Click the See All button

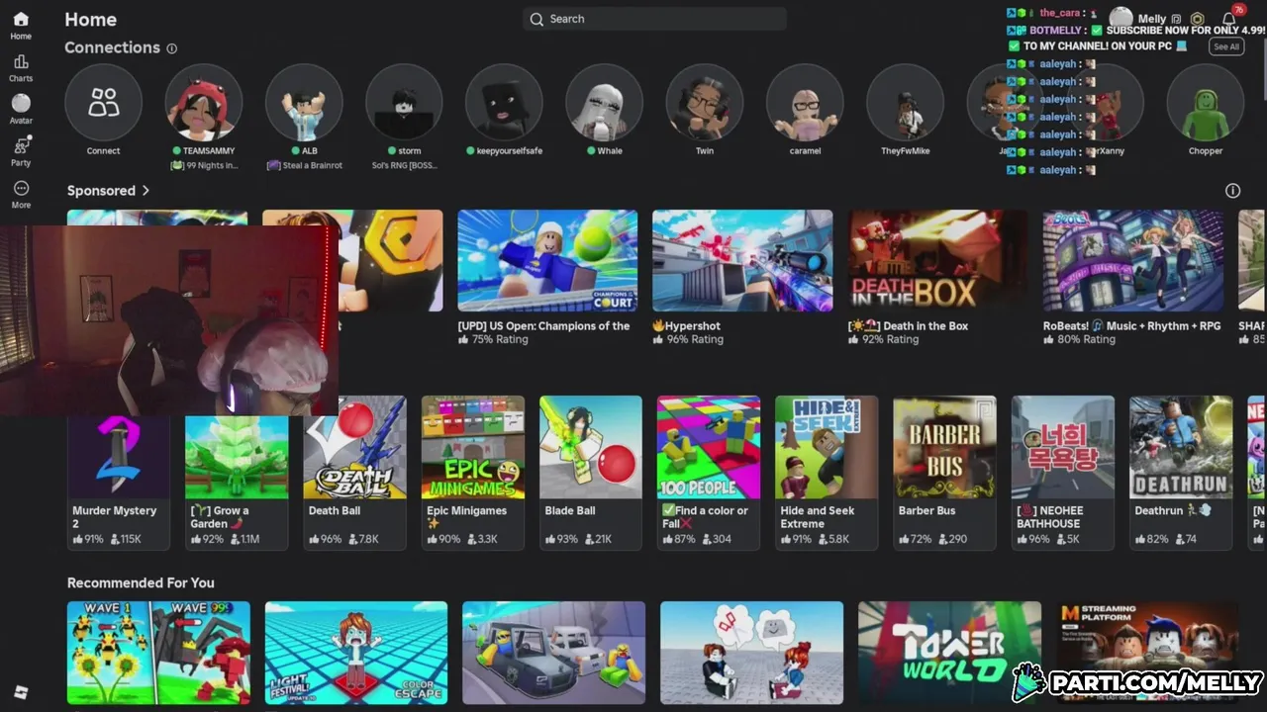(x=1225, y=46)
